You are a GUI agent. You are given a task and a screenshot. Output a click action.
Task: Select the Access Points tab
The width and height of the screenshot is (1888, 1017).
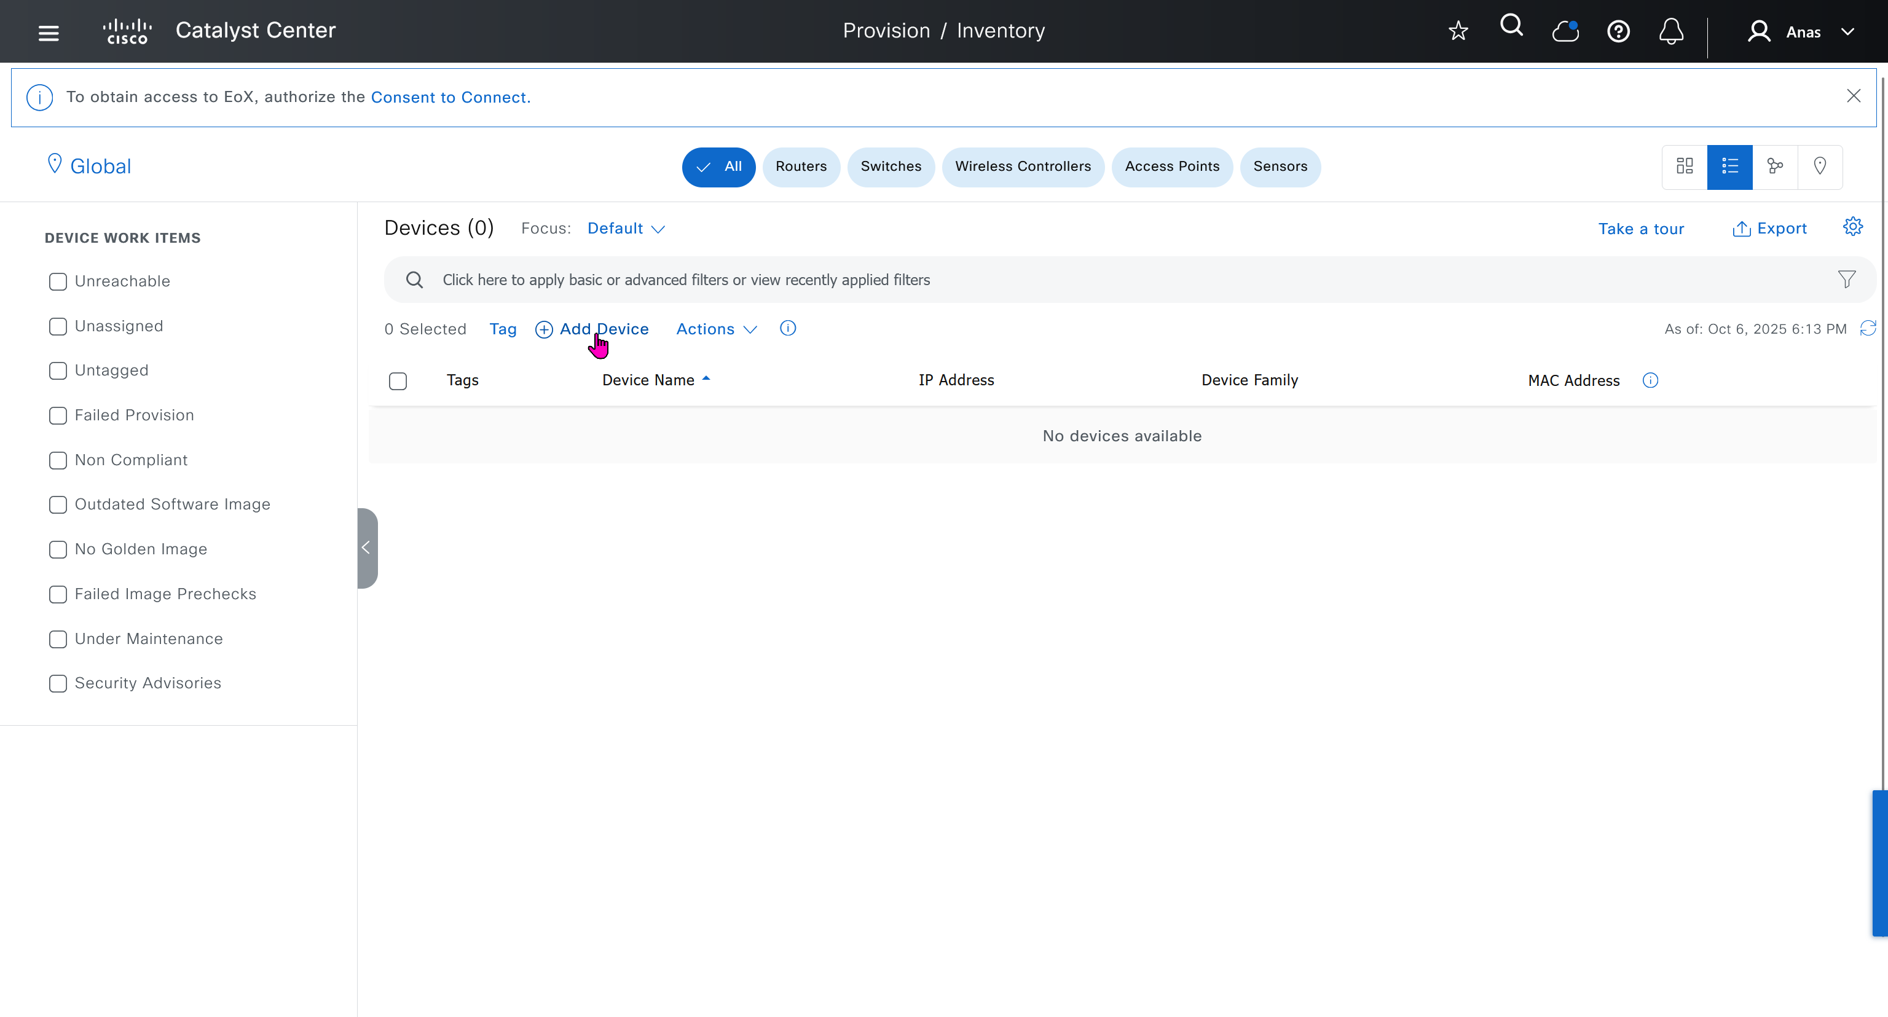click(1171, 167)
